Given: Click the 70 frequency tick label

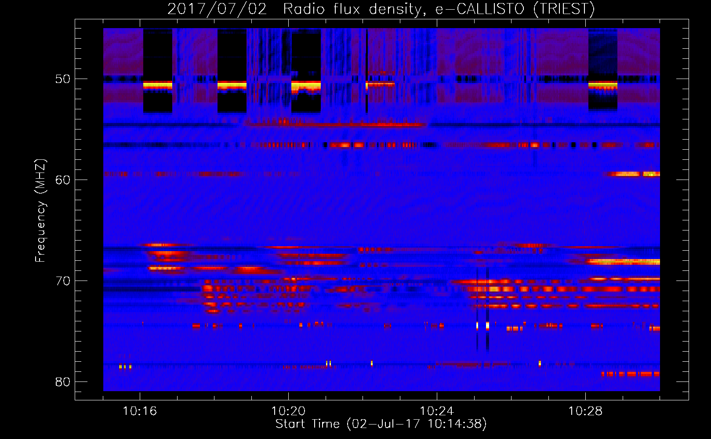Looking at the screenshot, I should pyautogui.click(x=63, y=281).
